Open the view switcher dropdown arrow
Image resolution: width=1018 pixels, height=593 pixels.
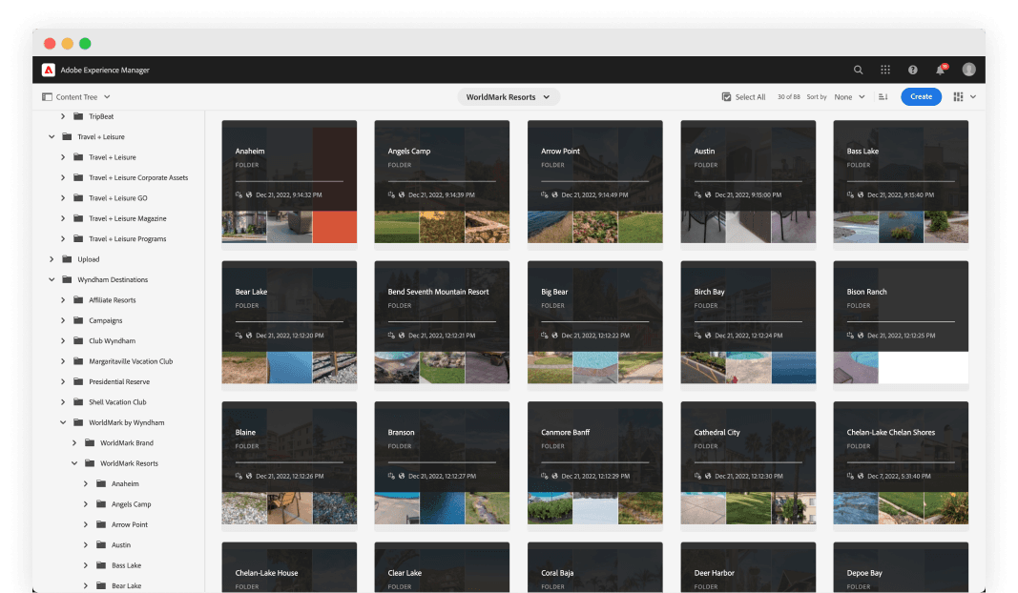pos(973,96)
